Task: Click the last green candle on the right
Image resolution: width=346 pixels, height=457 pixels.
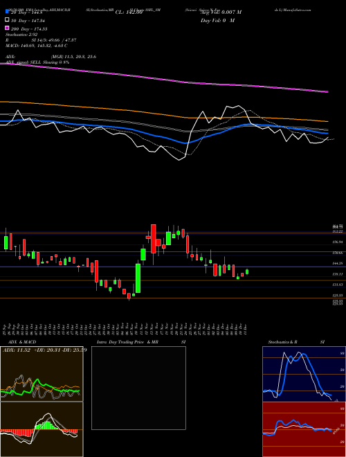Action: click(x=247, y=272)
